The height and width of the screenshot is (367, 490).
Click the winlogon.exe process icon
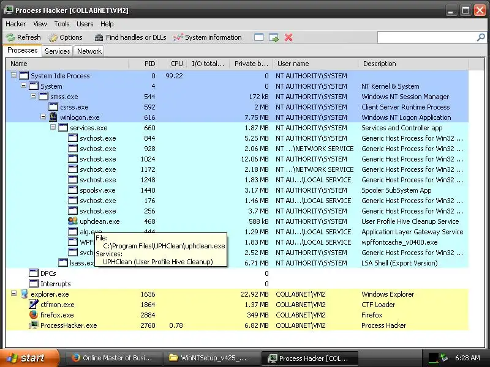point(53,117)
